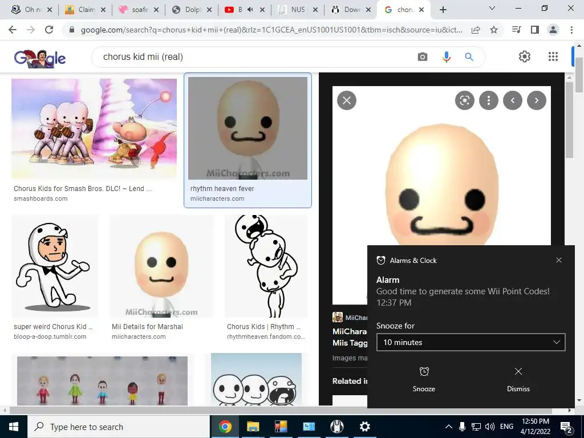This screenshot has width=584, height=438.
Task: Open the media control icon in Chrome toolbar
Action: tap(516, 30)
